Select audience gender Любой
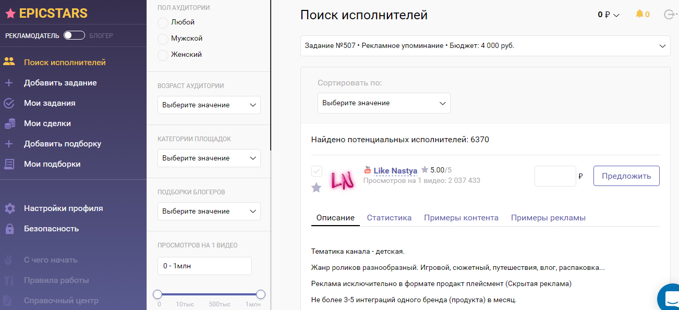Screen dimensions: 679x310 [x=163, y=22]
